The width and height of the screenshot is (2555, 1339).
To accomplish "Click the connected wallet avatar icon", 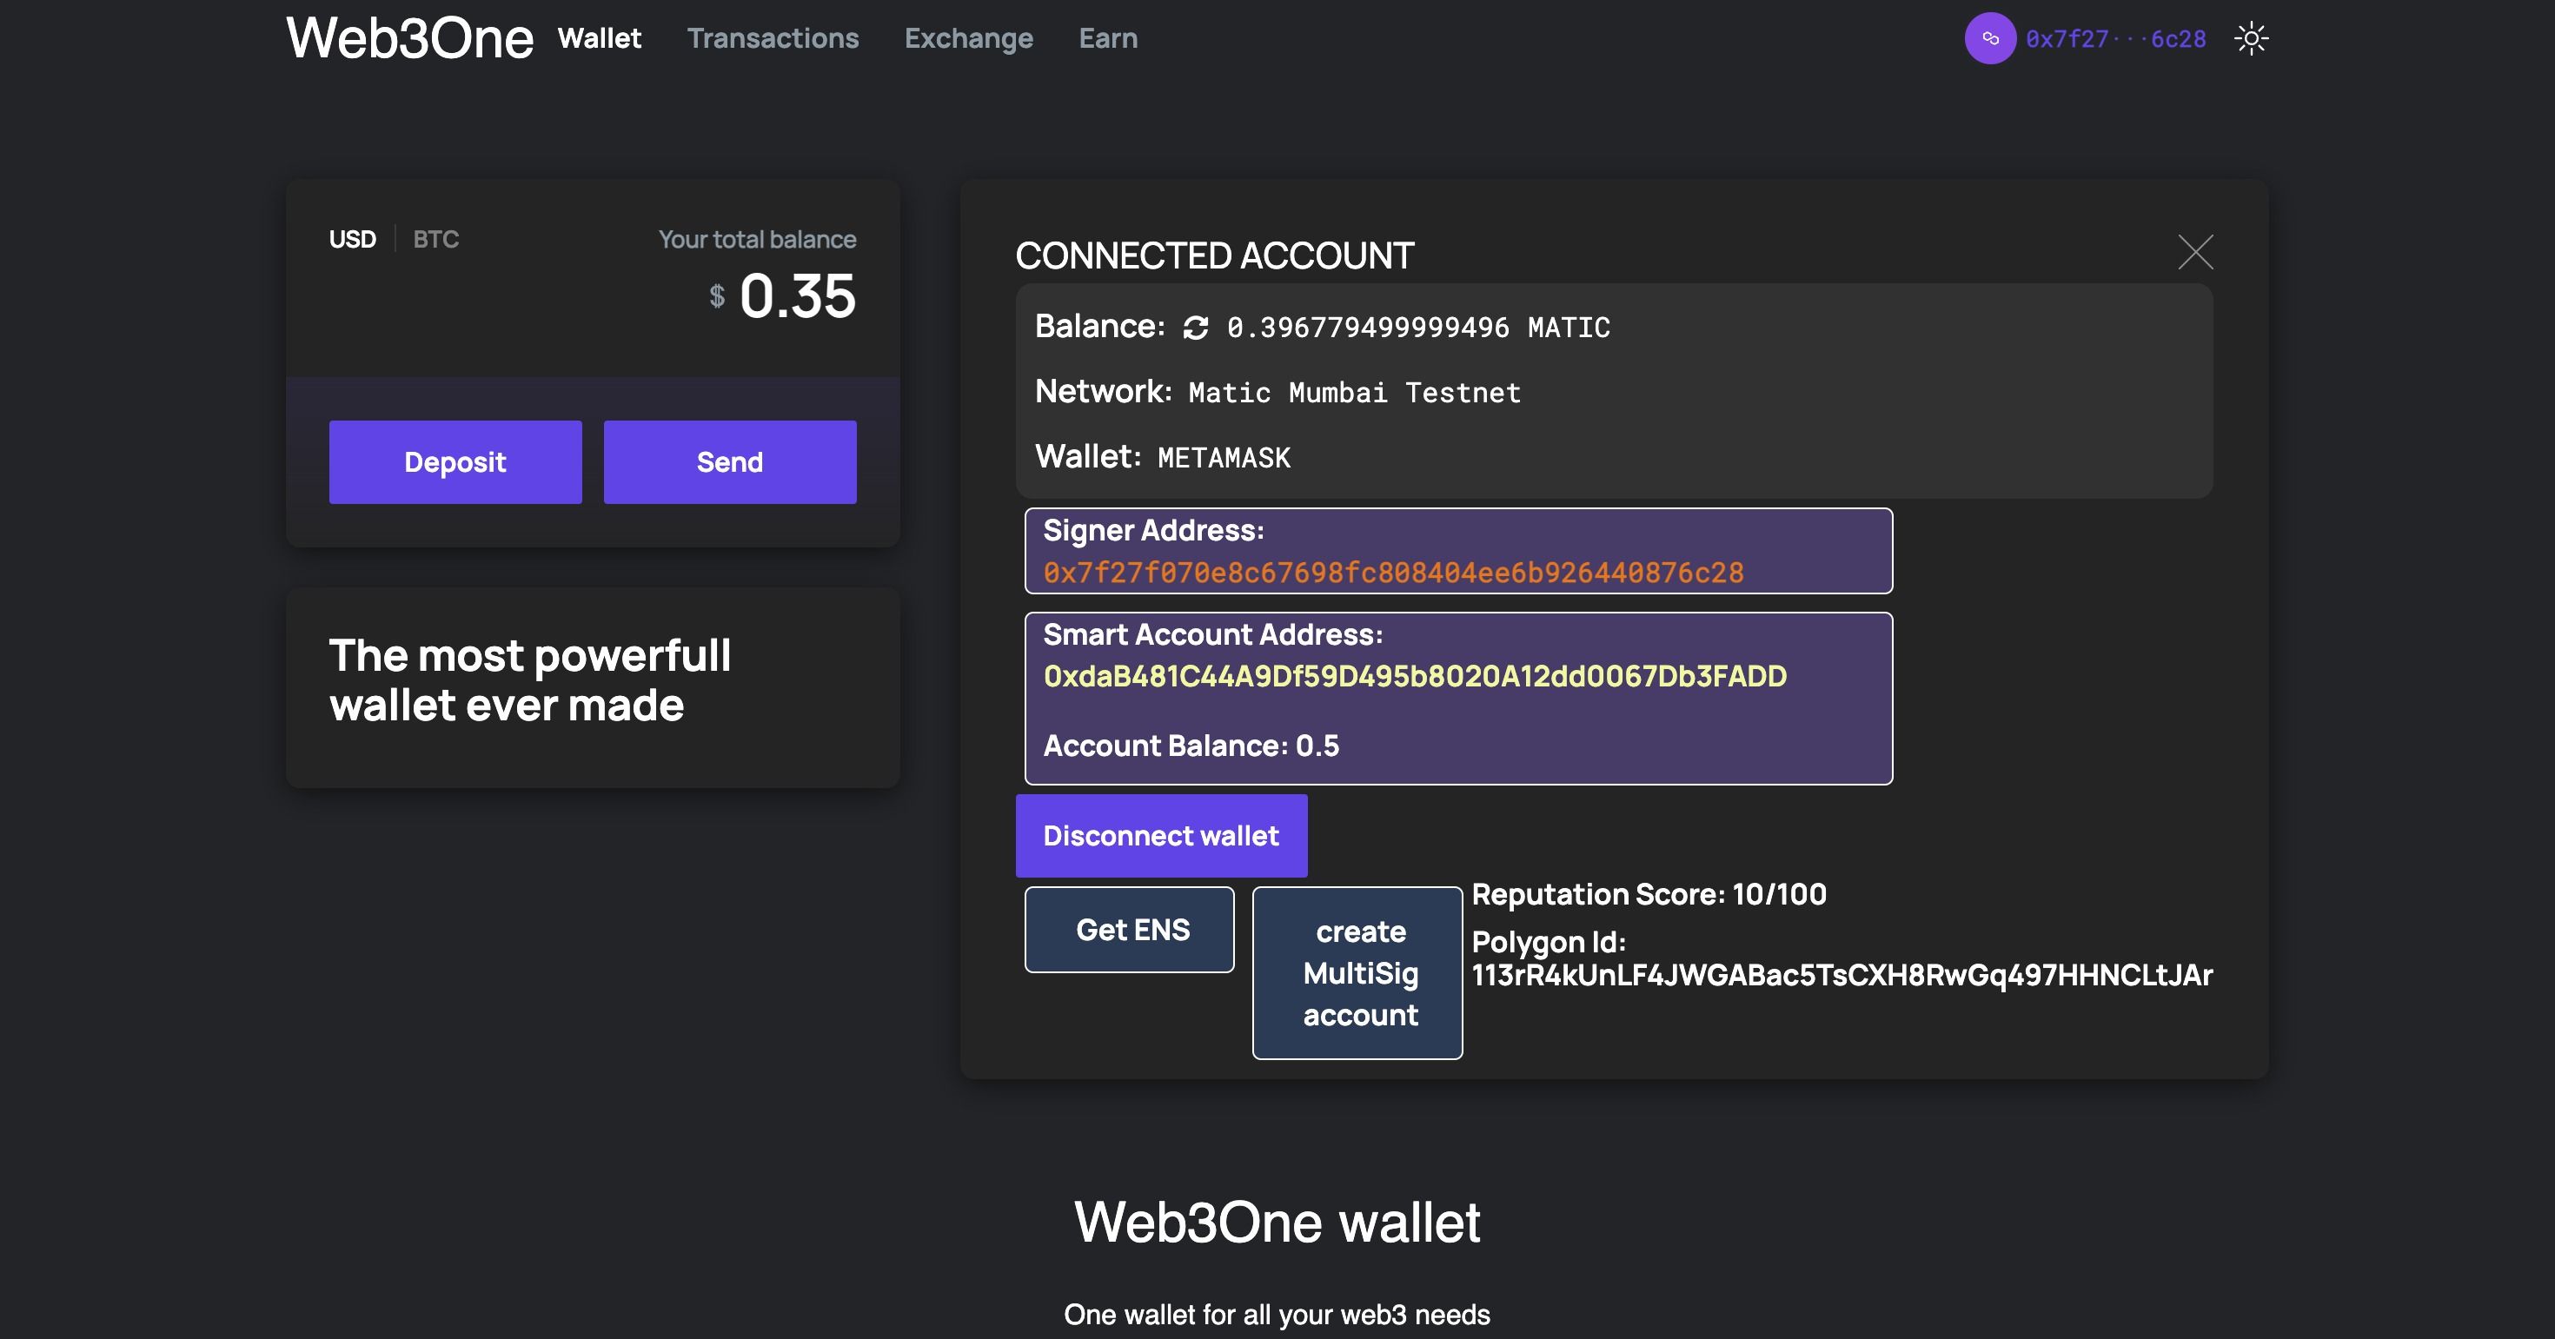I will tap(1989, 37).
